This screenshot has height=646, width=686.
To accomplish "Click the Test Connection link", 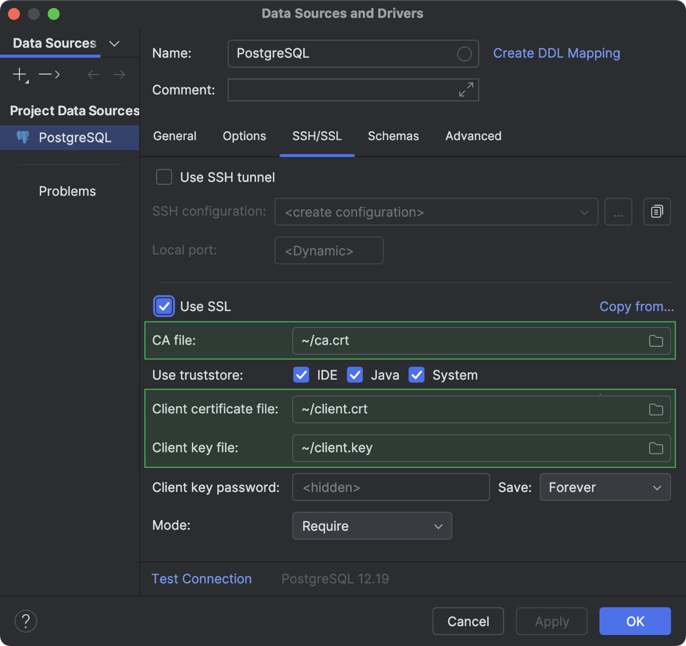I will [201, 579].
